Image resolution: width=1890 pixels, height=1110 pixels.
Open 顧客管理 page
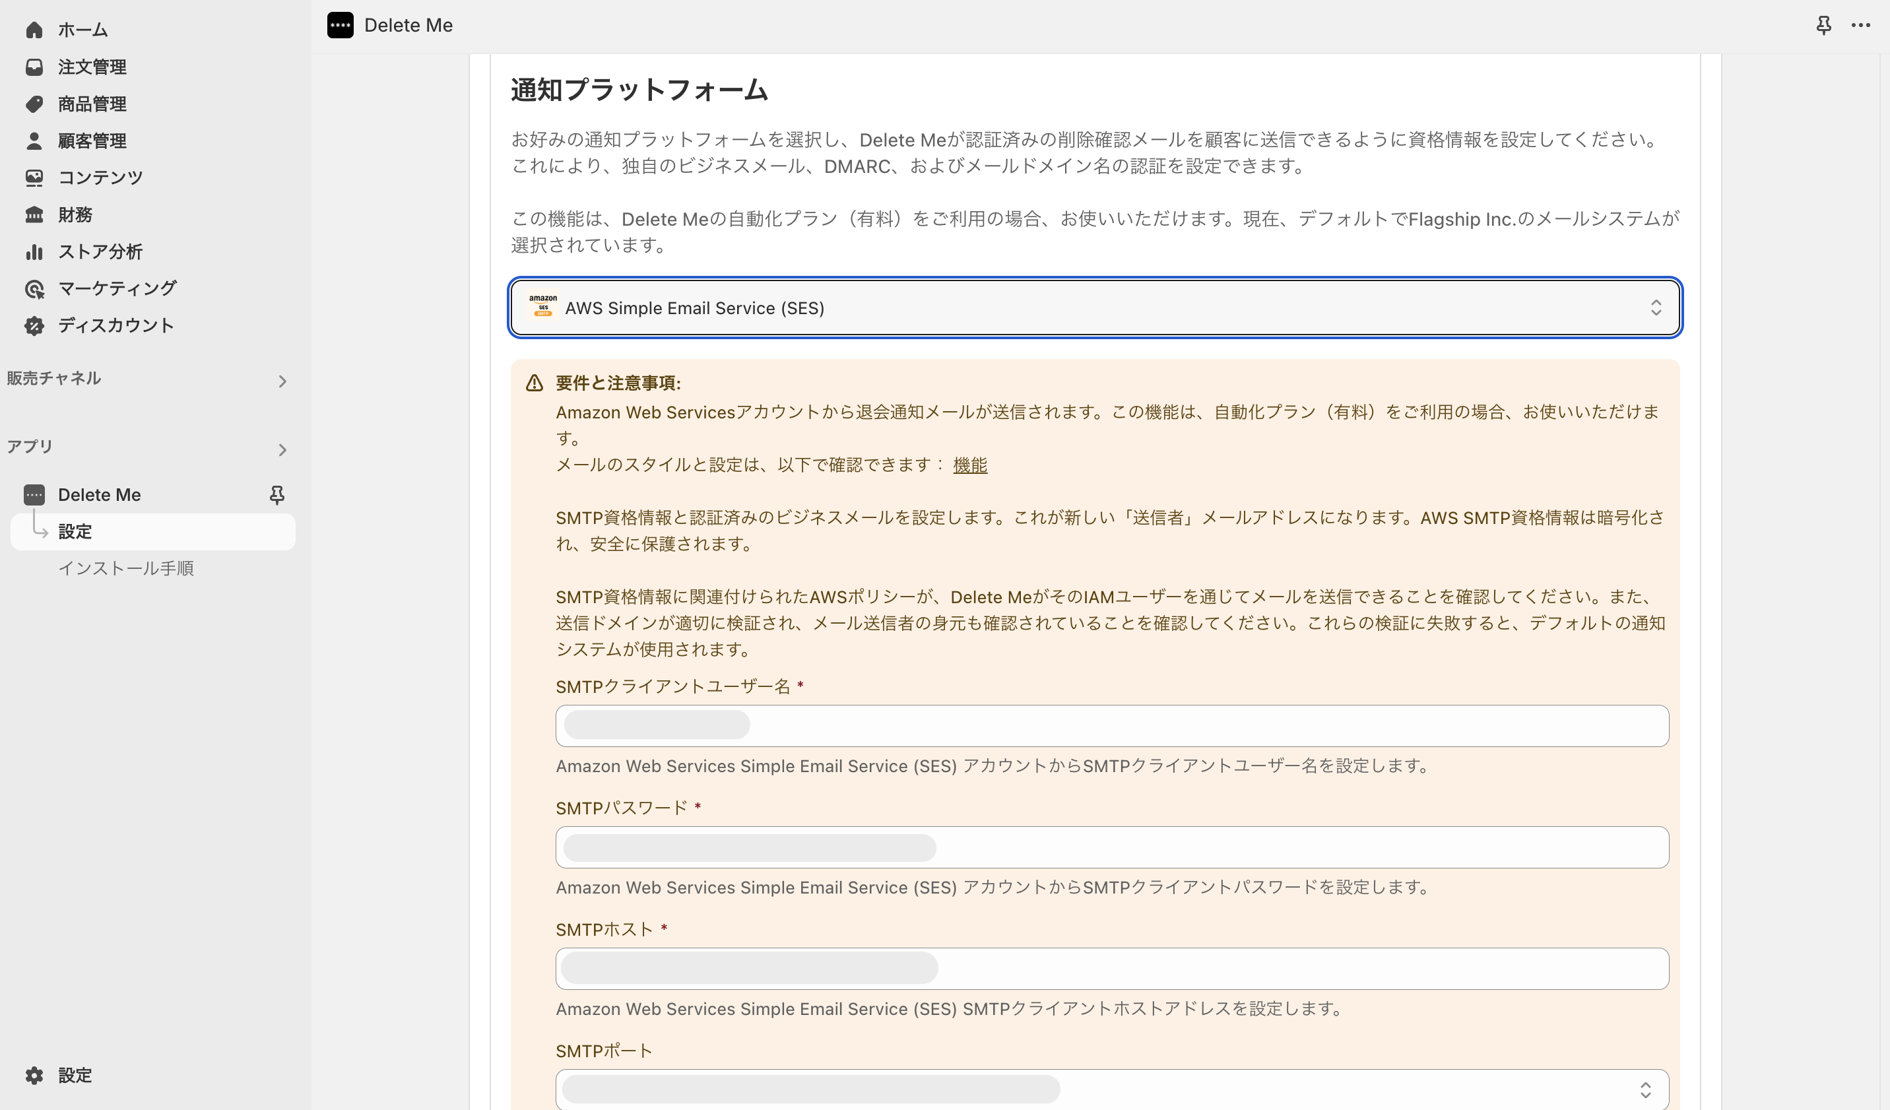92,141
